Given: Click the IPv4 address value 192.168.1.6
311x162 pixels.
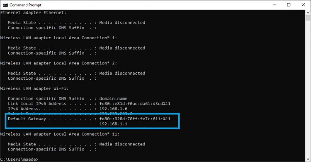Looking at the screenshot, I should [113, 109].
